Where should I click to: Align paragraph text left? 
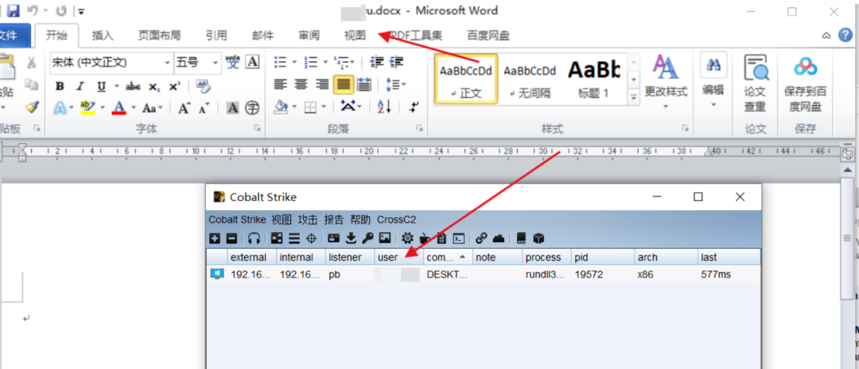(x=281, y=84)
